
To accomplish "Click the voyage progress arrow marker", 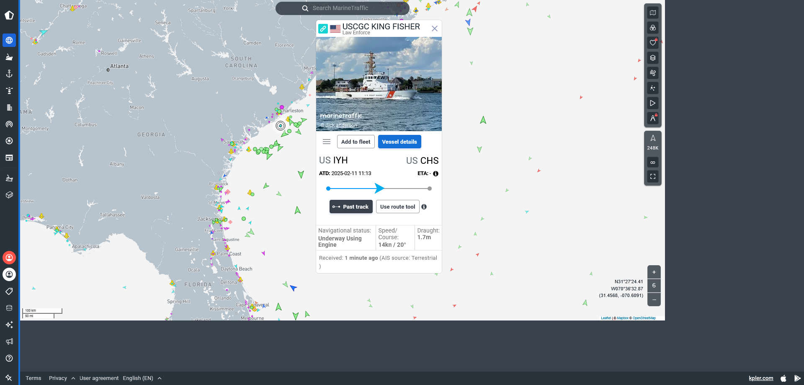I will coord(379,188).
